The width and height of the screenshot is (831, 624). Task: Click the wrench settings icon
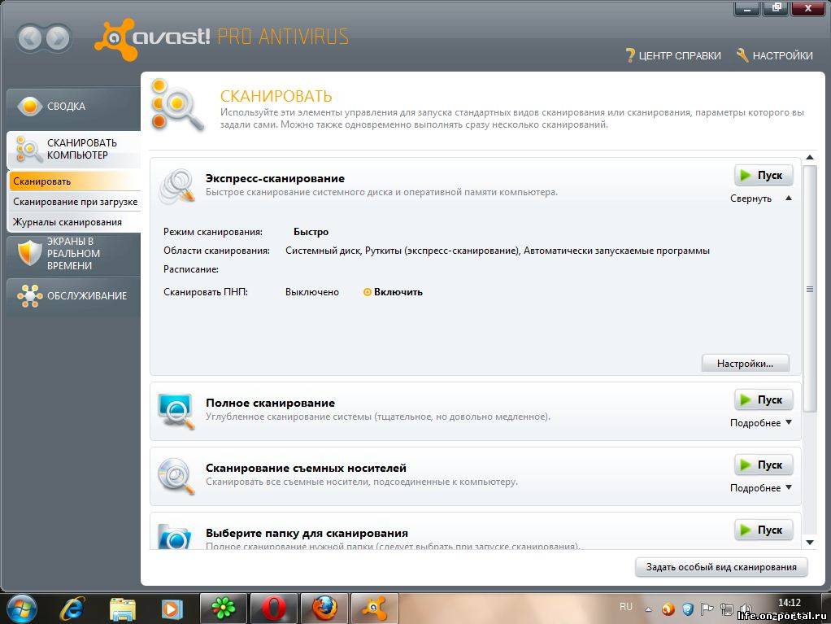point(742,55)
